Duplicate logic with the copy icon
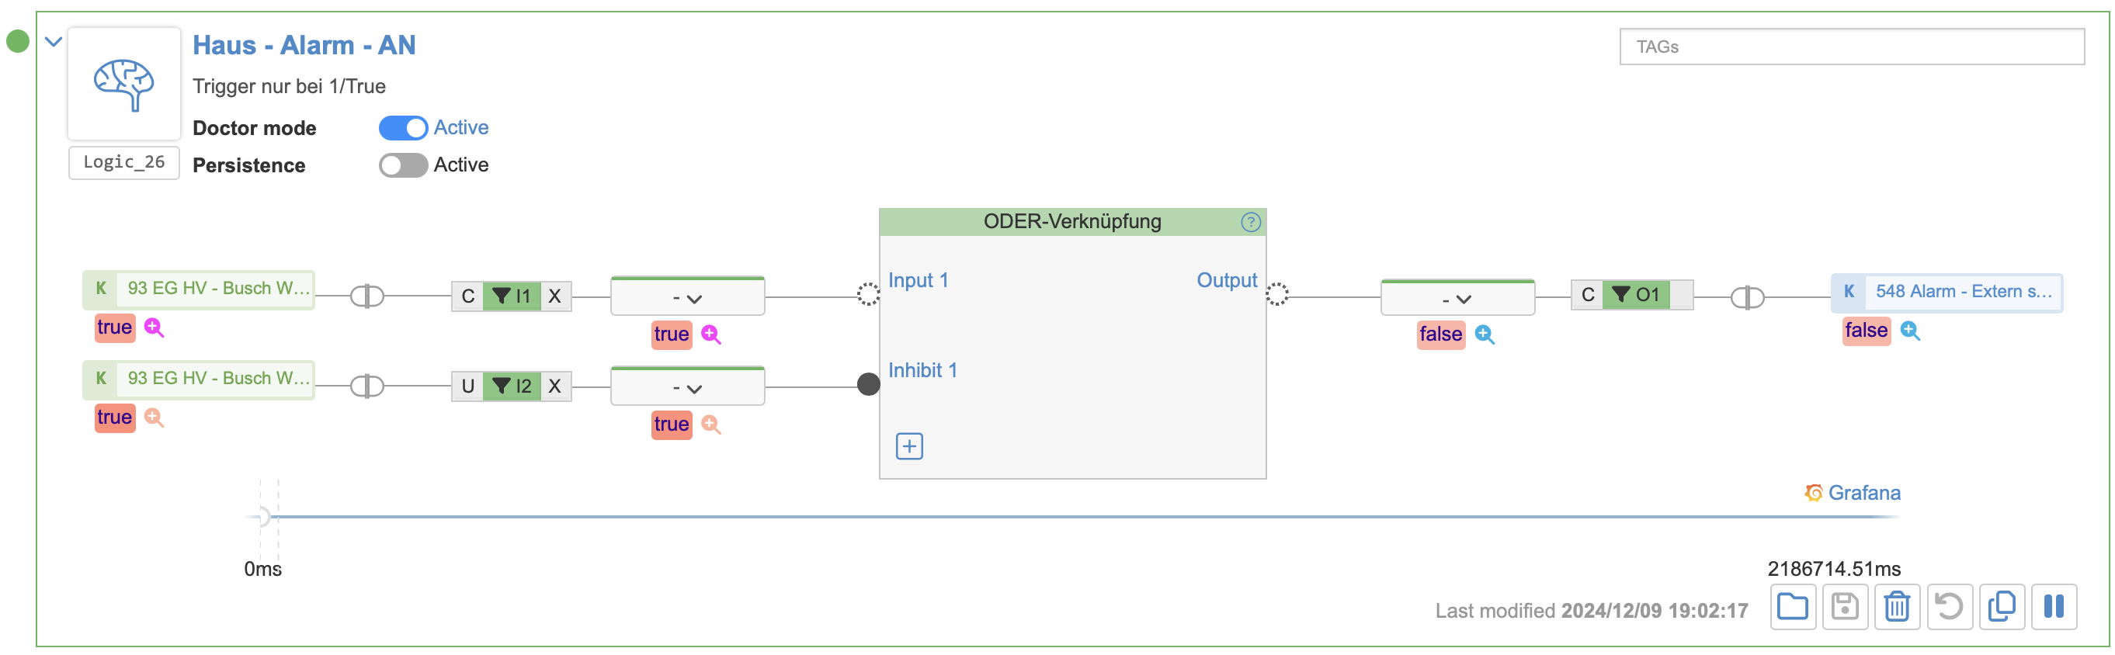This screenshot has height=655, width=2115. click(2002, 607)
